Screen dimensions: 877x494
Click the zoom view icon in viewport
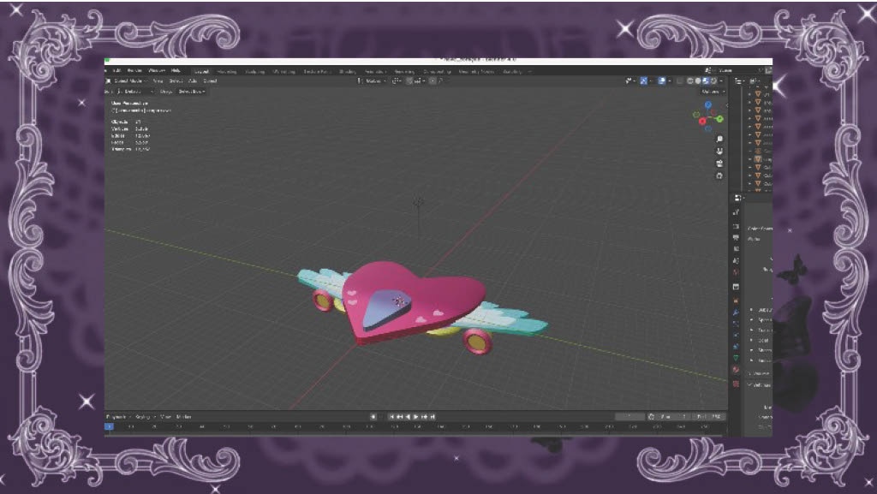[x=719, y=140]
